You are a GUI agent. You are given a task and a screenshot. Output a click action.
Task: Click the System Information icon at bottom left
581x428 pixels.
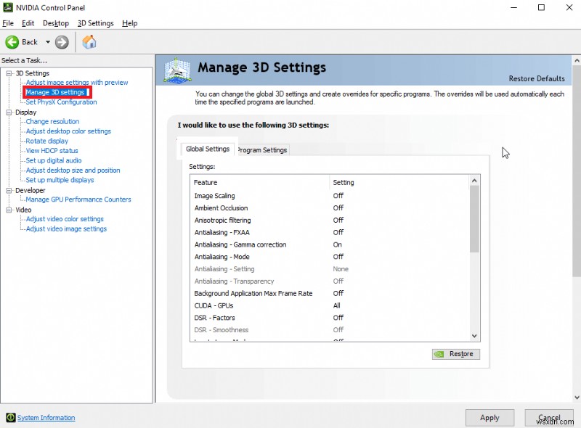click(10, 417)
